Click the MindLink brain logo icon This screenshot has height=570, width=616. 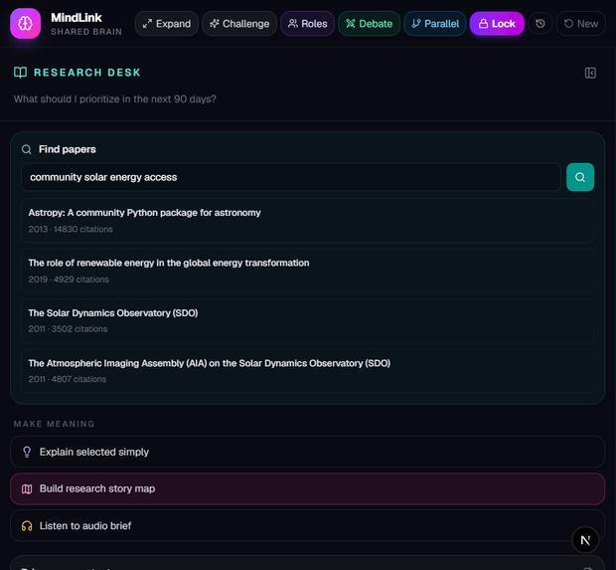[25, 24]
